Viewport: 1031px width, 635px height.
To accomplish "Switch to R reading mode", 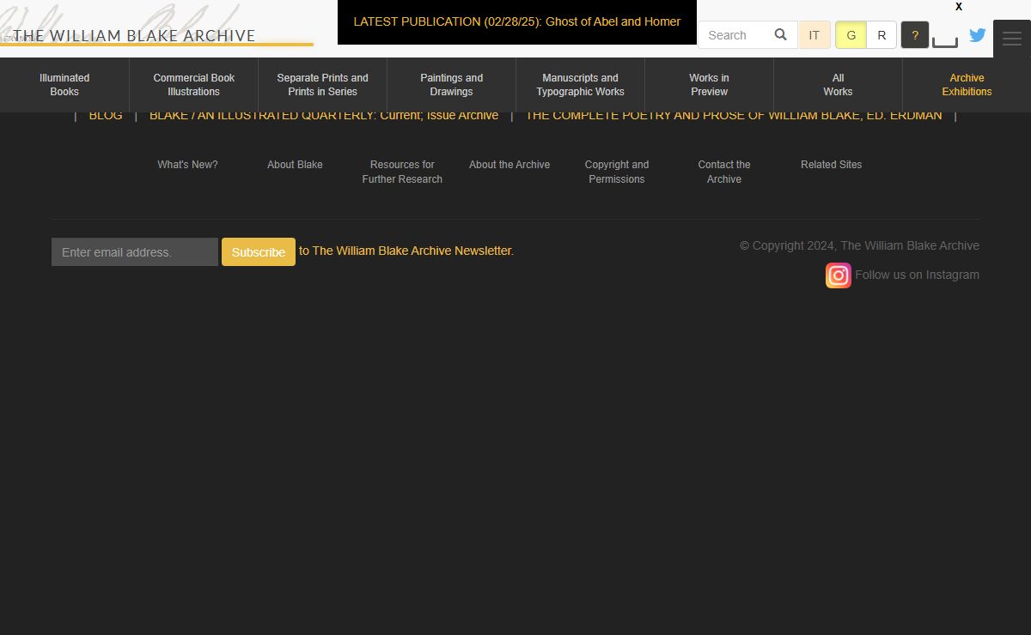I will (882, 35).
